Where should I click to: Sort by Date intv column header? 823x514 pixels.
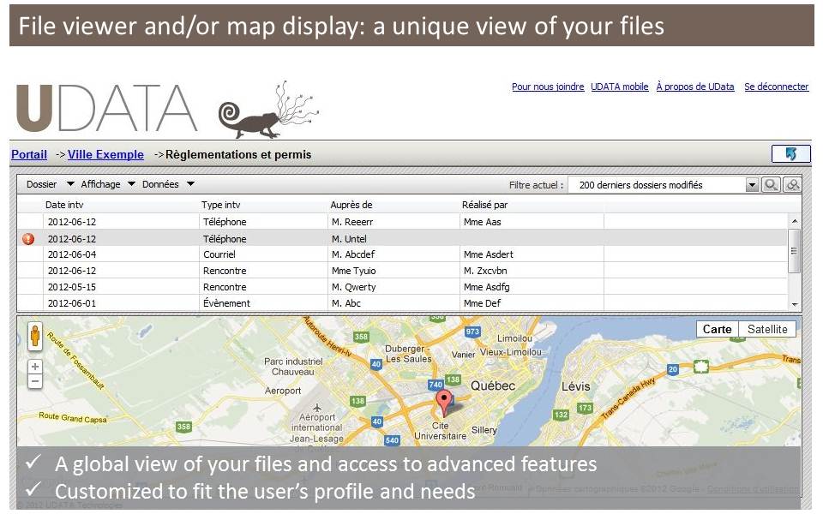(x=64, y=205)
